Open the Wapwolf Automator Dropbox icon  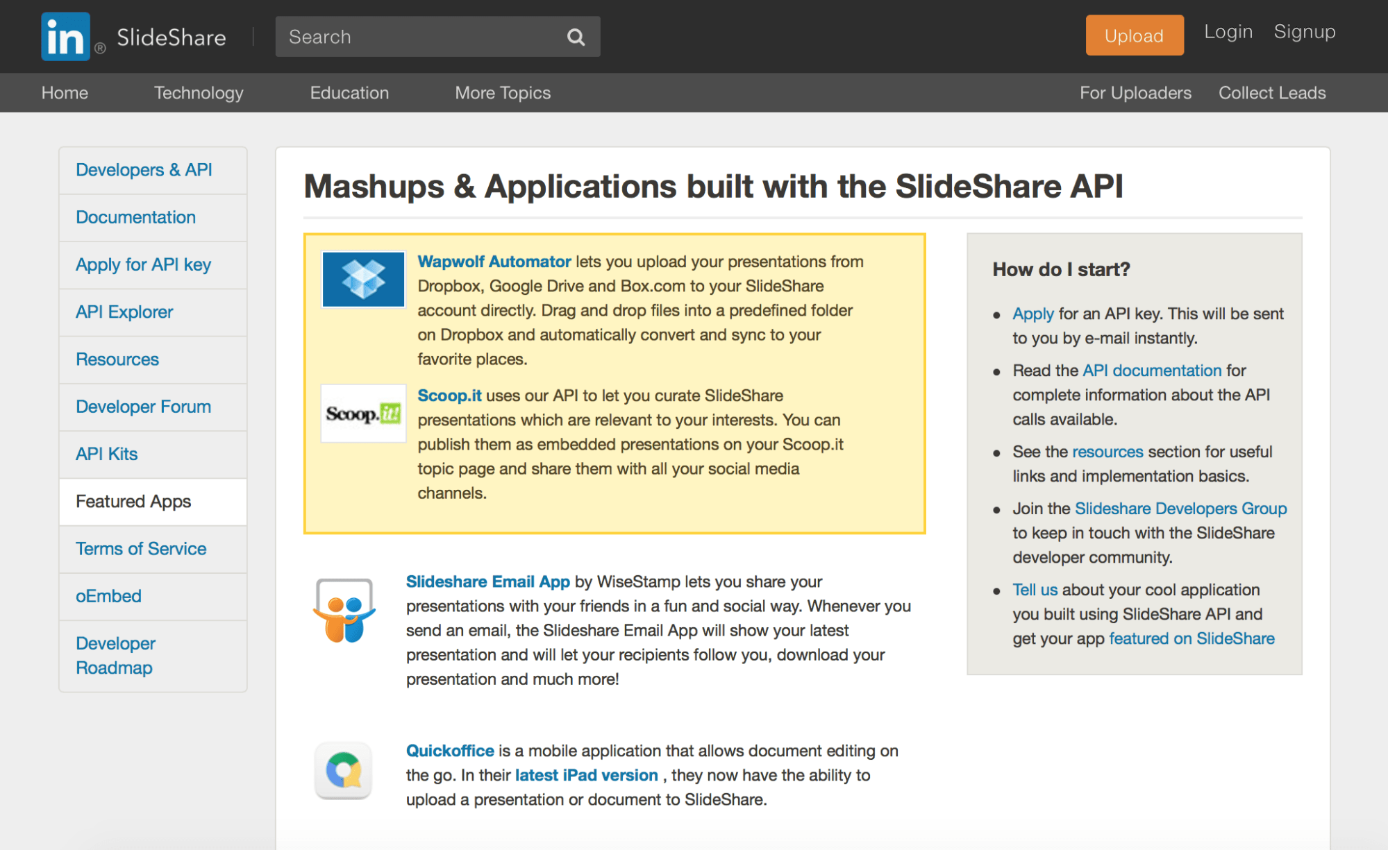(362, 279)
